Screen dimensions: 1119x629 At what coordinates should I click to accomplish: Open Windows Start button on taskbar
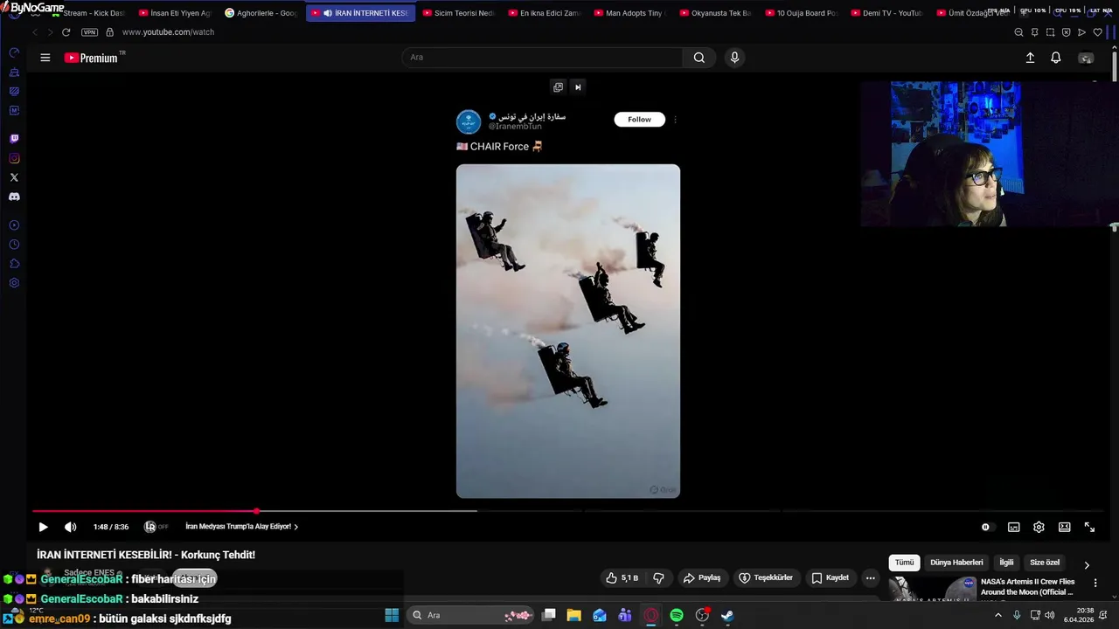pyautogui.click(x=392, y=615)
